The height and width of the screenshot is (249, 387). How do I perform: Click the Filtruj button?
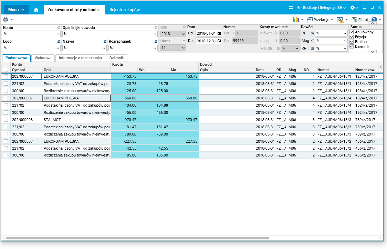[360, 20]
